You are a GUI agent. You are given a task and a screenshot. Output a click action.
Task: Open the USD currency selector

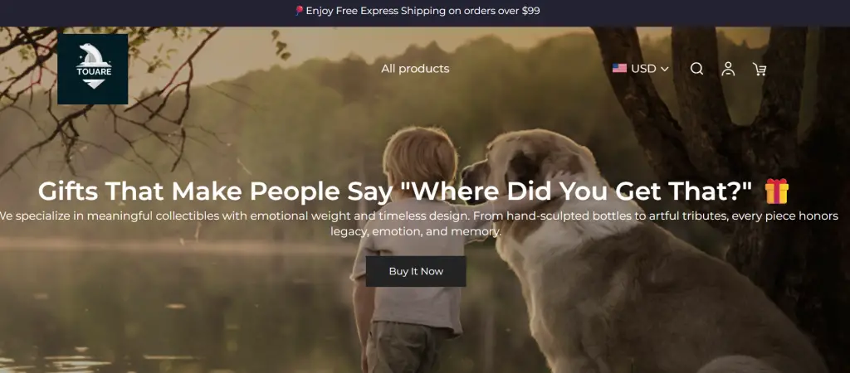click(641, 69)
